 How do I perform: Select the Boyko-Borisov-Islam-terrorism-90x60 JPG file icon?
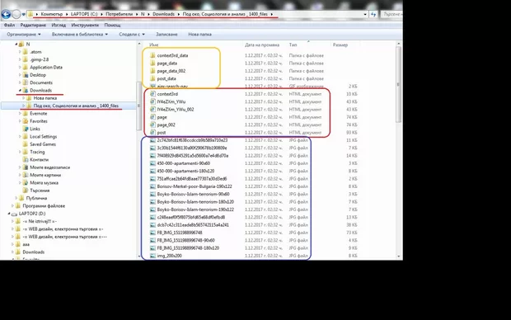[x=152, y=194]
